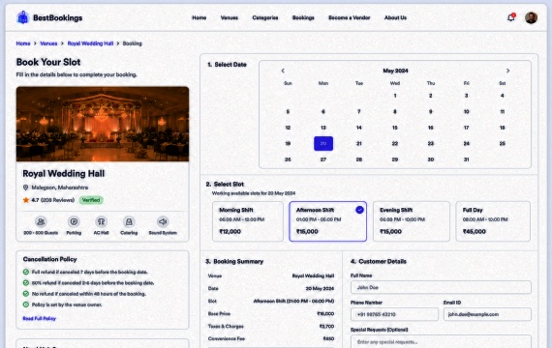This screenshot has width=552, height=348.
Task: Select May 1 on the calendar
Action: coord(395,96)
